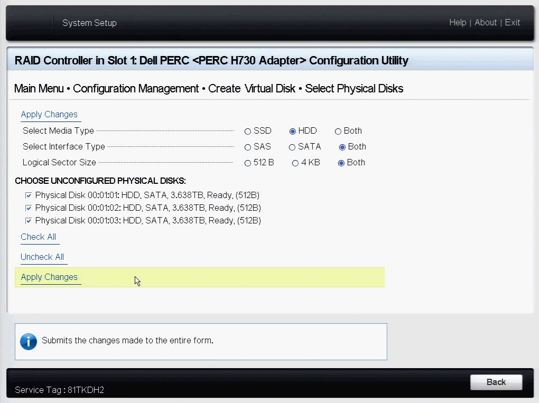Click the top Apply Changes link
539x403 pixels.
(50, 114)
